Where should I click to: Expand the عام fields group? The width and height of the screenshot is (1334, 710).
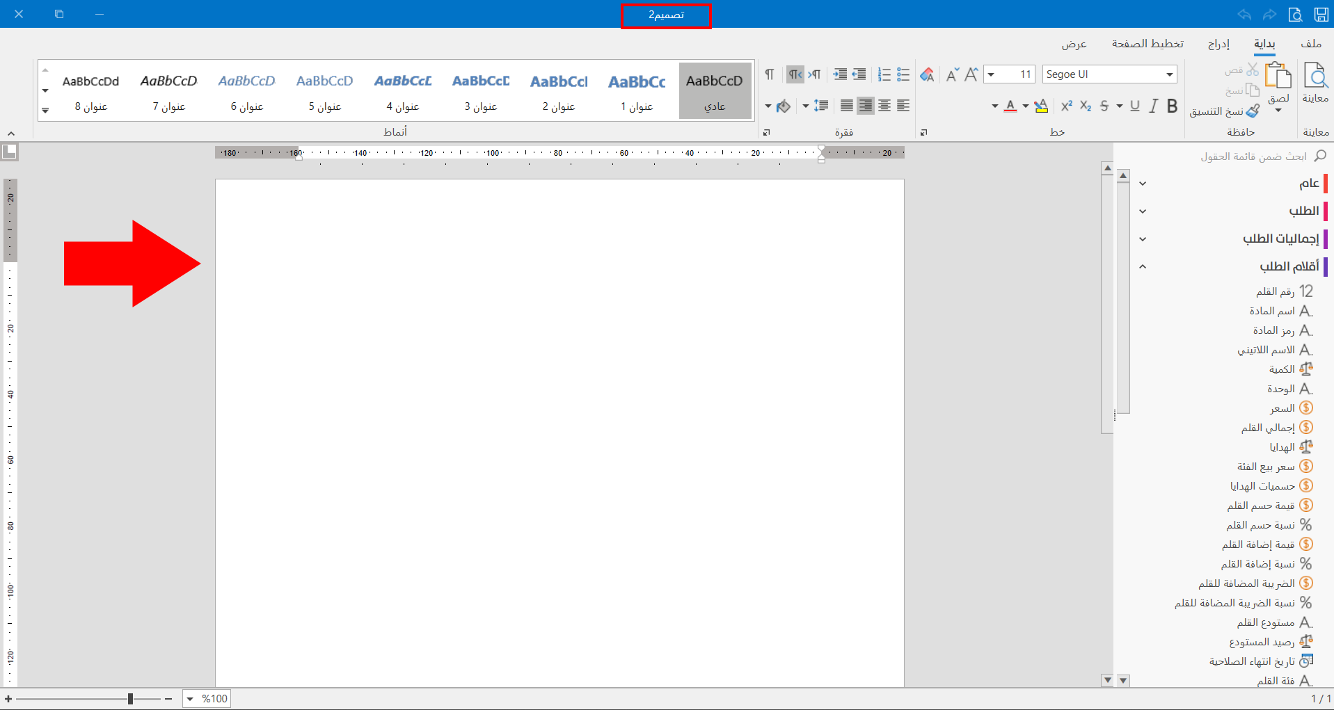(1143, 184)
